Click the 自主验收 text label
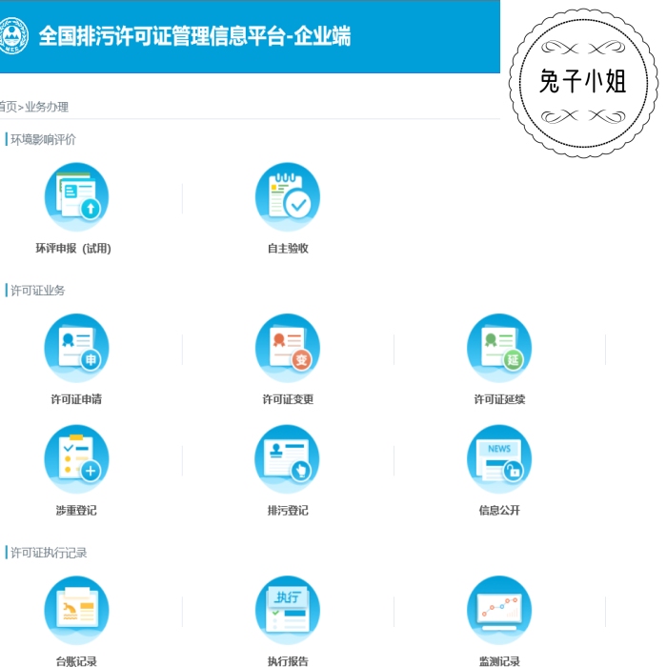 (x=288, y=248)
